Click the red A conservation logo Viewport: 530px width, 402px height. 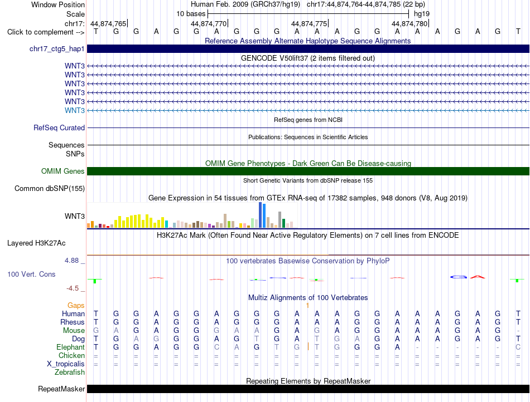(x=478, y=277)
